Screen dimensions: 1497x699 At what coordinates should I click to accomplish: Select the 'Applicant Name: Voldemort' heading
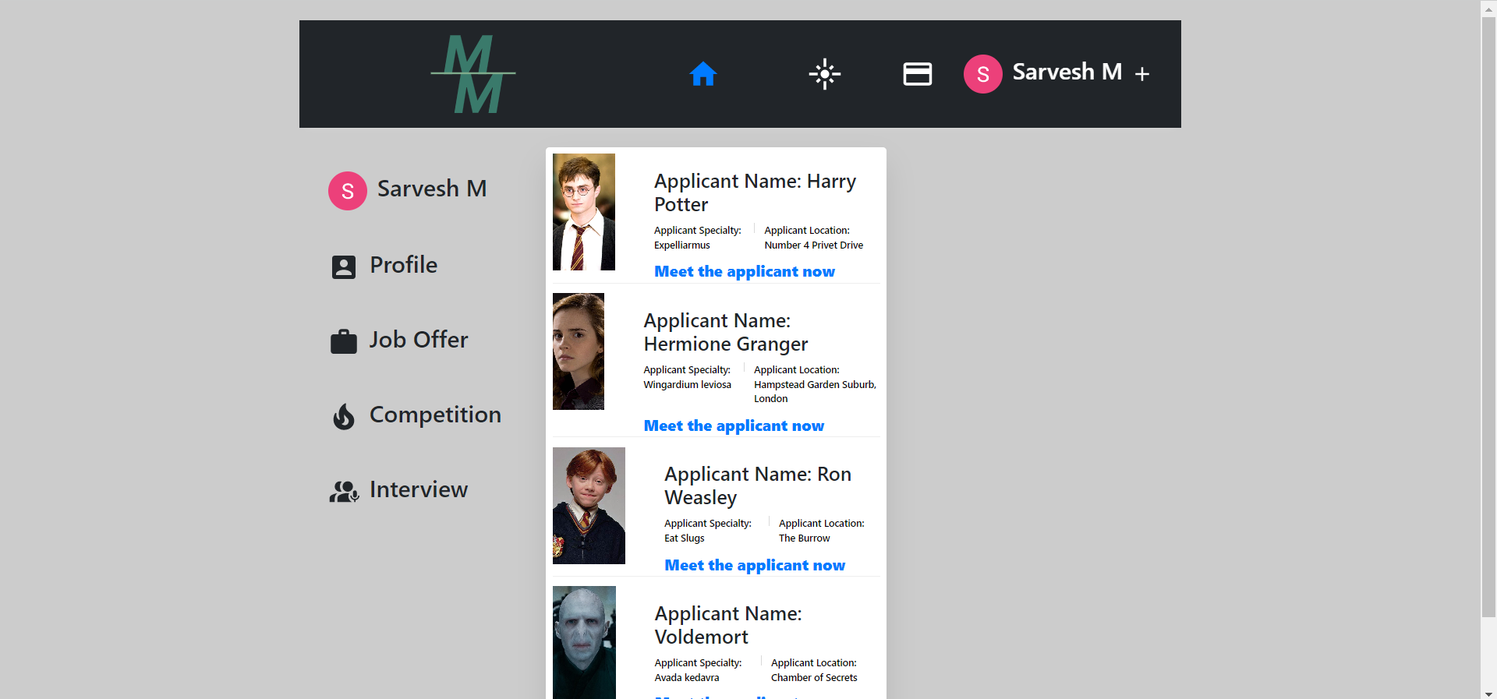(x=728, y=625)
